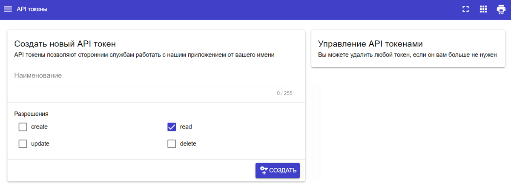
Task: Click the 'Разрешения' section label
Action: [x=31, y=114]
